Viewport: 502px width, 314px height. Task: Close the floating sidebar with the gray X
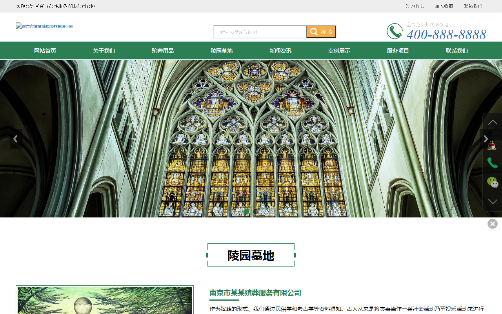493,224
